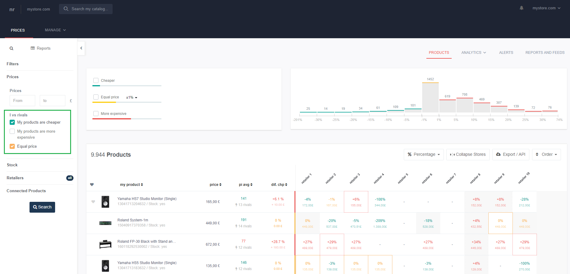Viewport: 570px width, 274px height.
Task: Sort by dif. chp column
Action: click(279, 185)
